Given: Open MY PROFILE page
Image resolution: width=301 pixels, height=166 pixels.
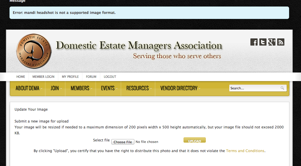Looking at the screenshot, I should [x=70, y=77].
